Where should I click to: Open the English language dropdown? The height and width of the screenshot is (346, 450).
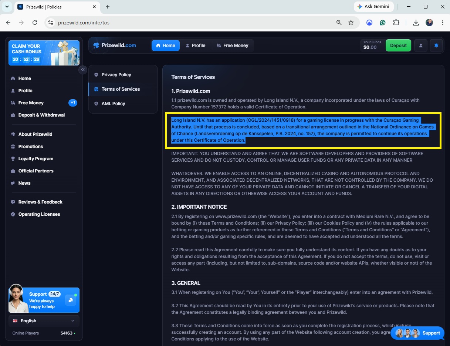(44, 321)
